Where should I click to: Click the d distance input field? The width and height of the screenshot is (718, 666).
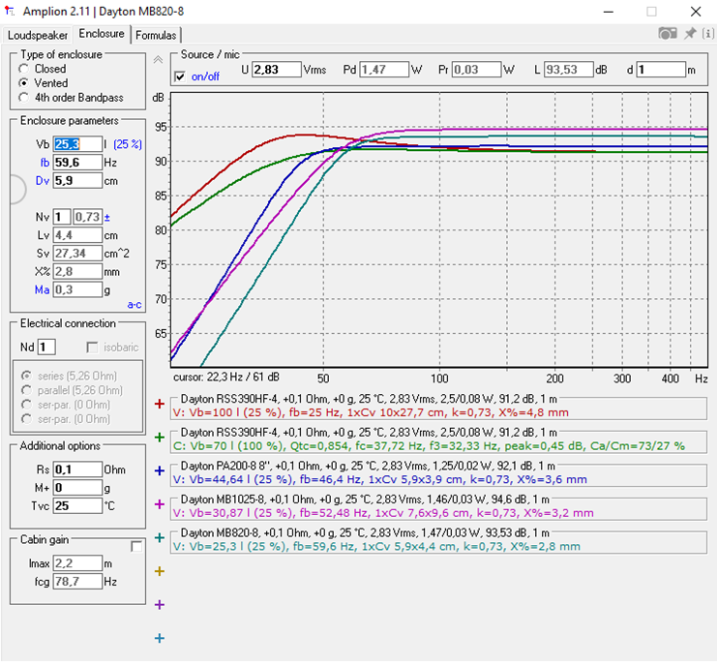[x=661, y=70]
